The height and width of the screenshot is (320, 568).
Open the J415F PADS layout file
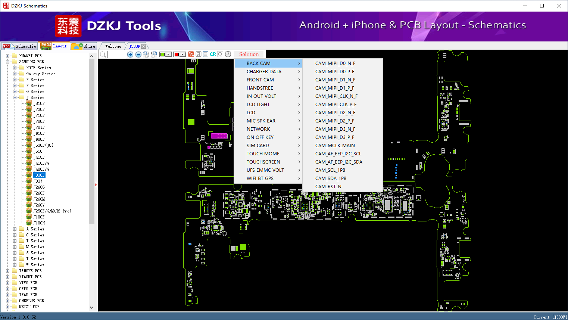(39, 157)
